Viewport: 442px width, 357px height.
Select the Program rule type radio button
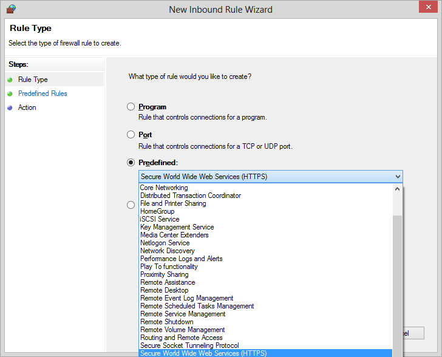tap(131, 107)
